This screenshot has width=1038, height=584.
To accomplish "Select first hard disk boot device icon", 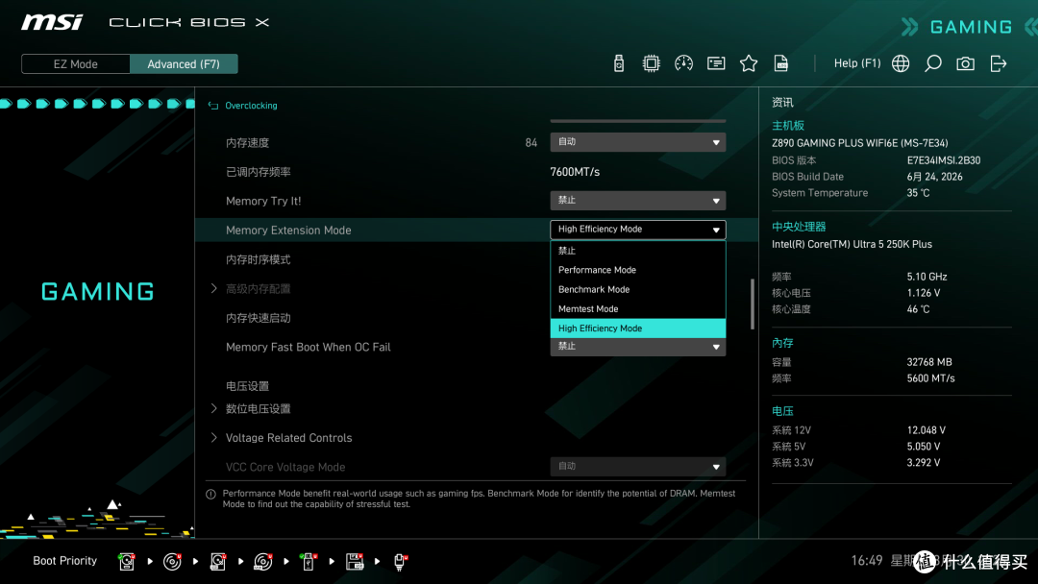I will point(127,562).
